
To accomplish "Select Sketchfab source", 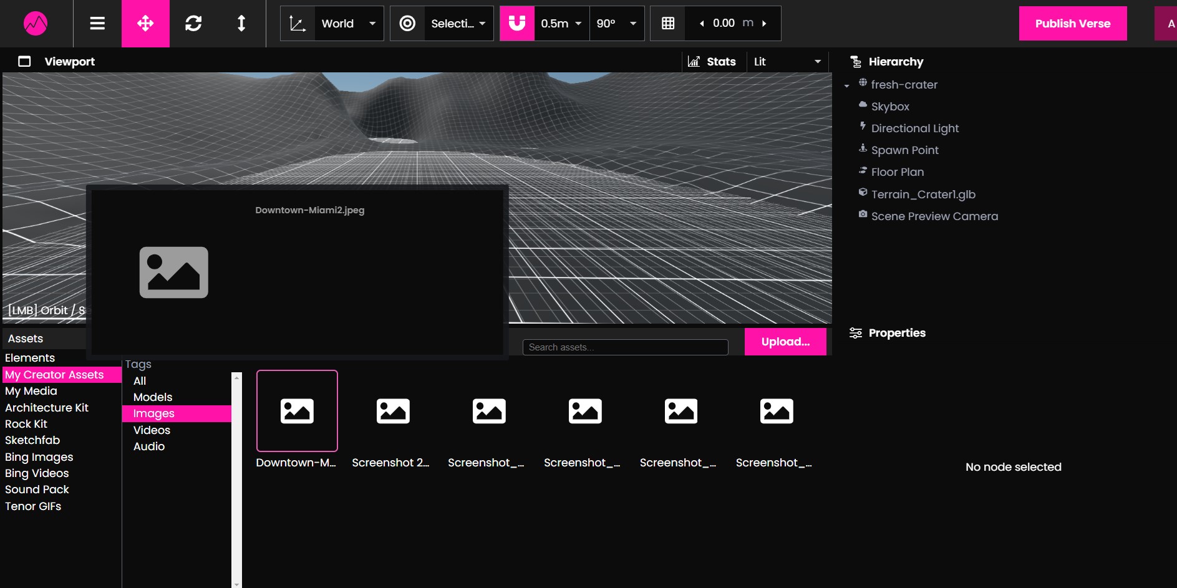I will (32, 440).
